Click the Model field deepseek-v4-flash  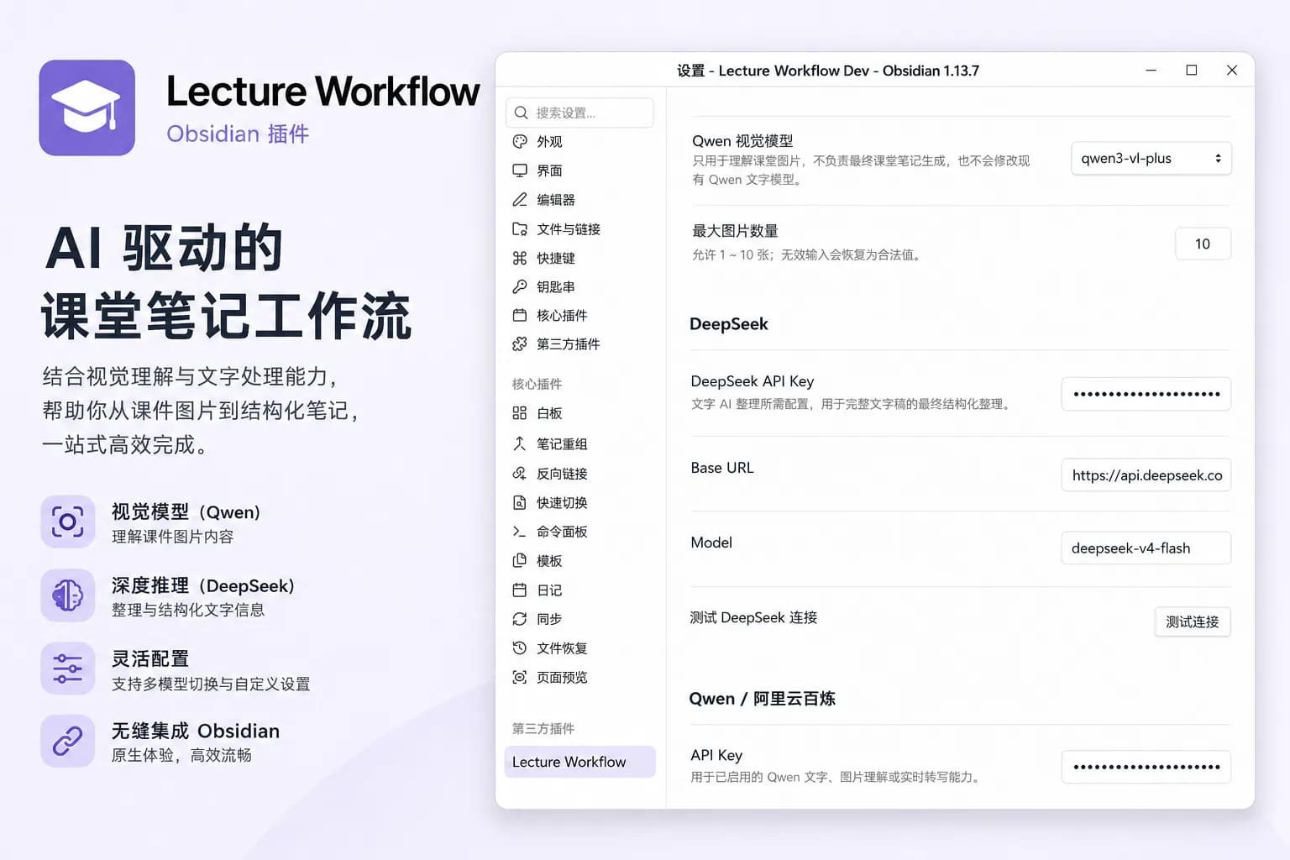1146,548
